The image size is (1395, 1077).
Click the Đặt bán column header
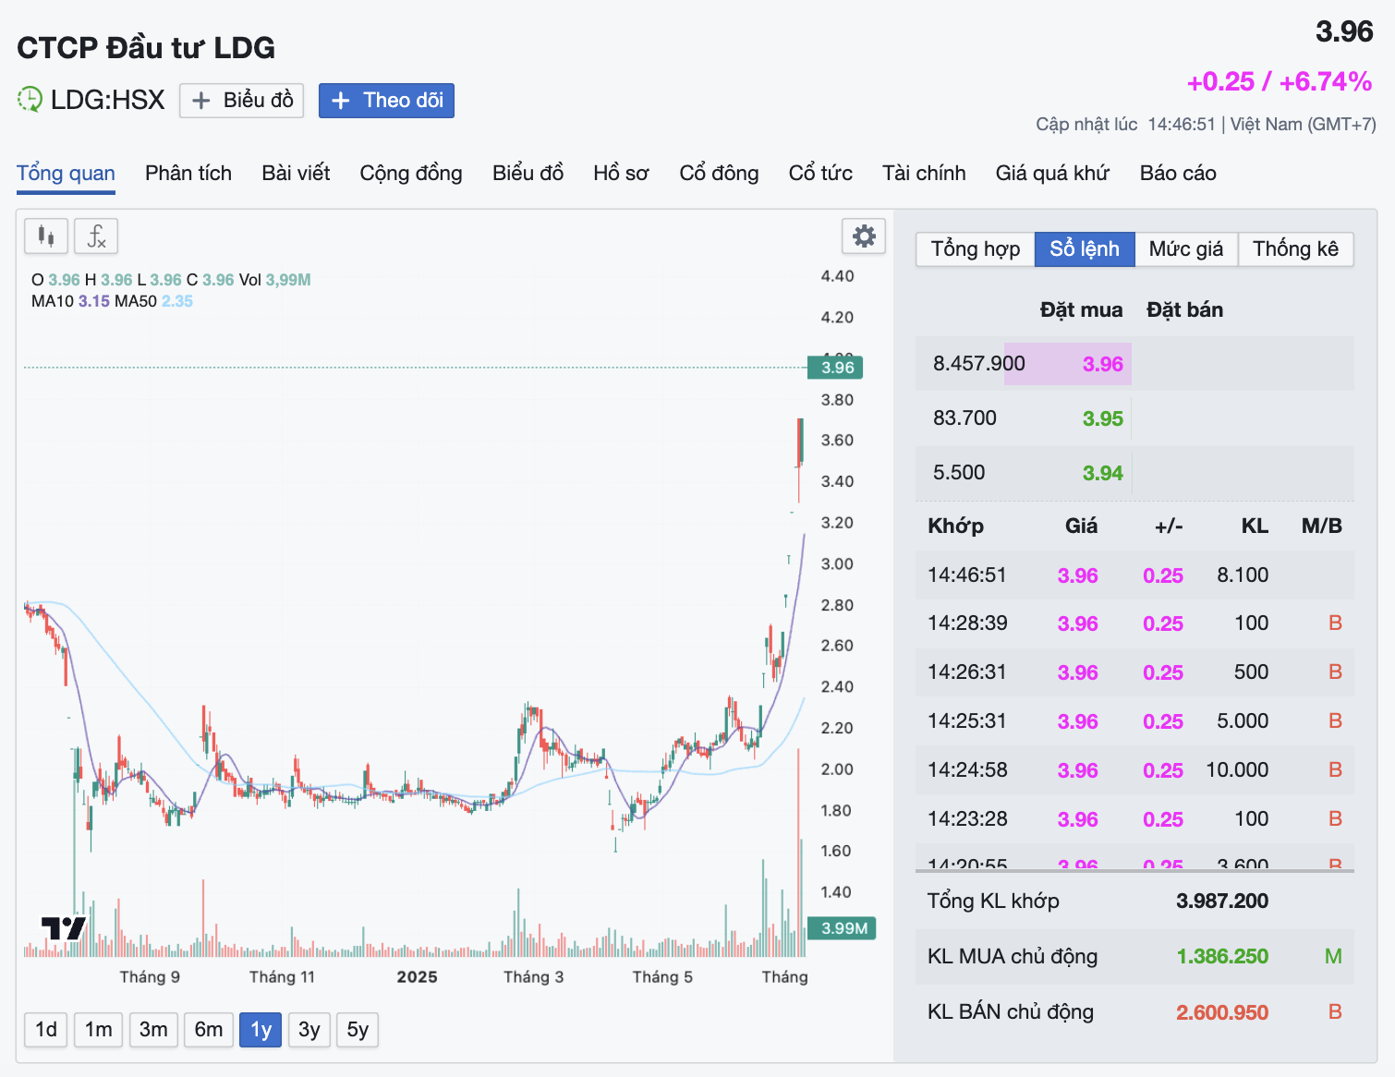[x=1184, y=310]
